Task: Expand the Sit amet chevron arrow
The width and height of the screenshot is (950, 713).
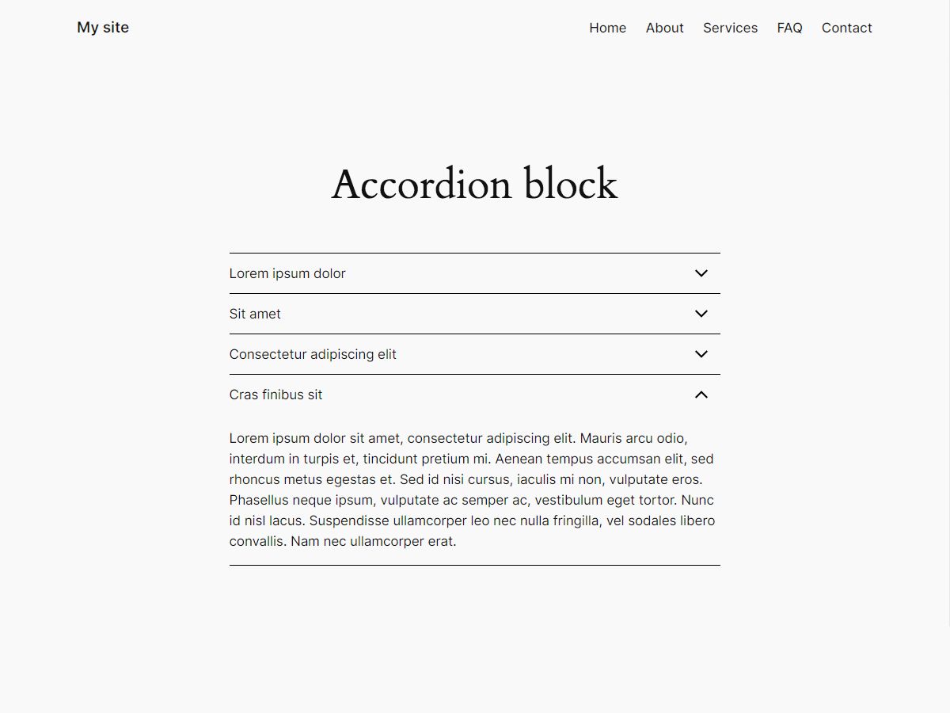Action: pyautogui.click(x=701, y=314)
